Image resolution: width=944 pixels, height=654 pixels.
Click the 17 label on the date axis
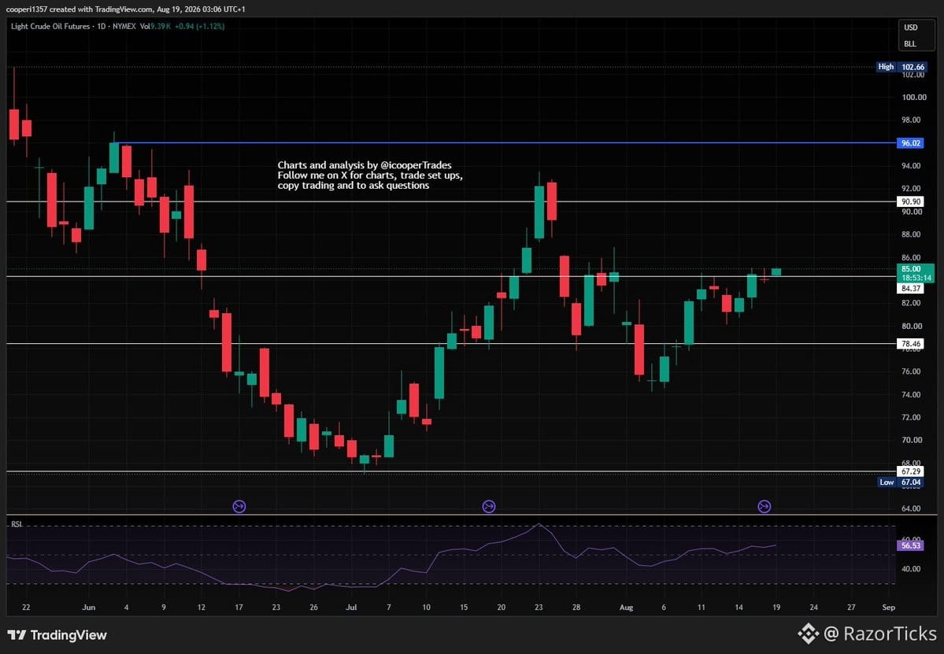(239, 607)
